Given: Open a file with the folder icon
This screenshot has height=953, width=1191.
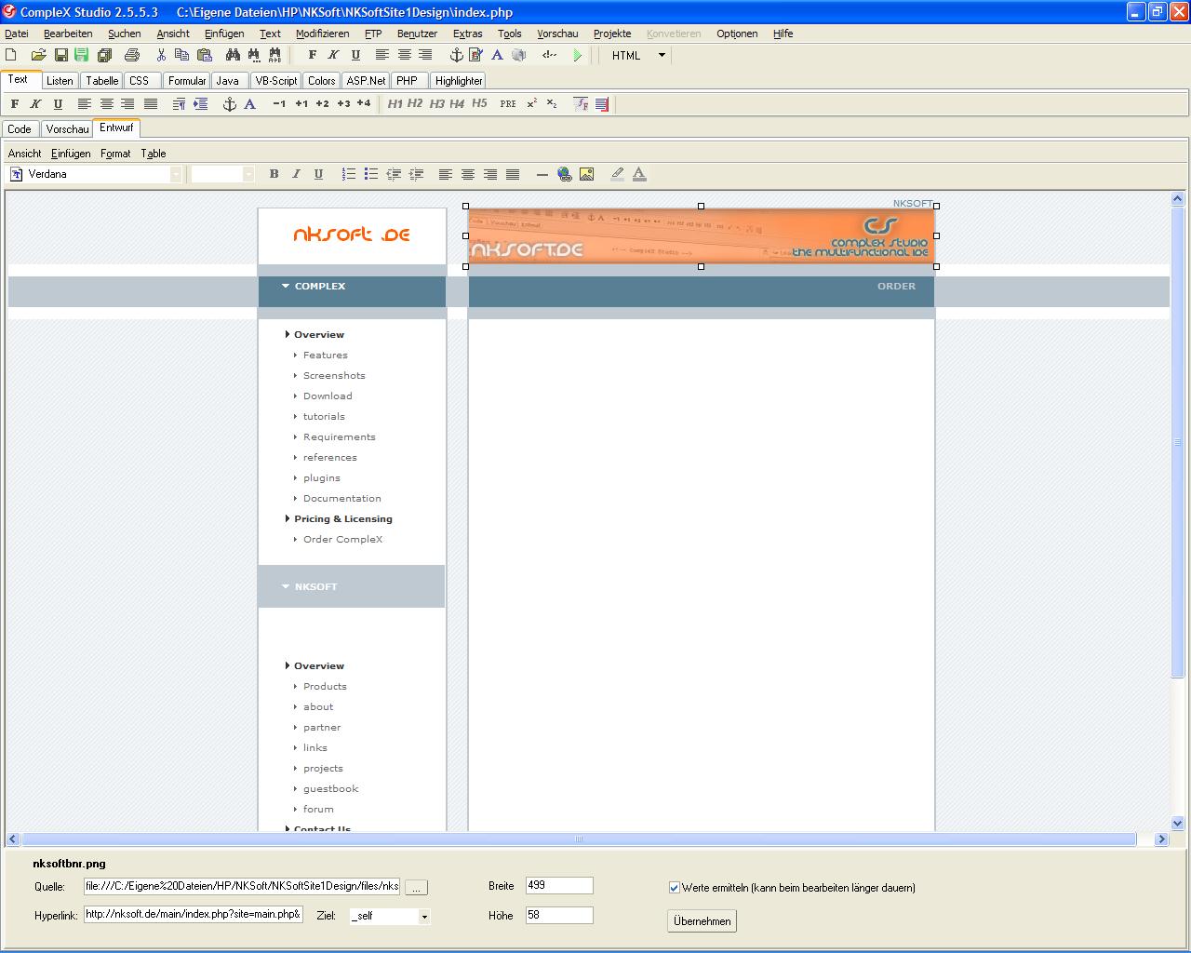Looking at the screenshot, I should [38, 56].
